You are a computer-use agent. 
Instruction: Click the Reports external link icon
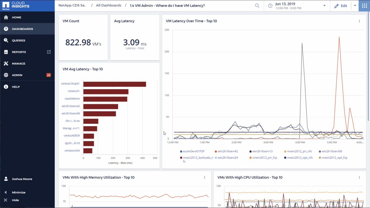49,52
